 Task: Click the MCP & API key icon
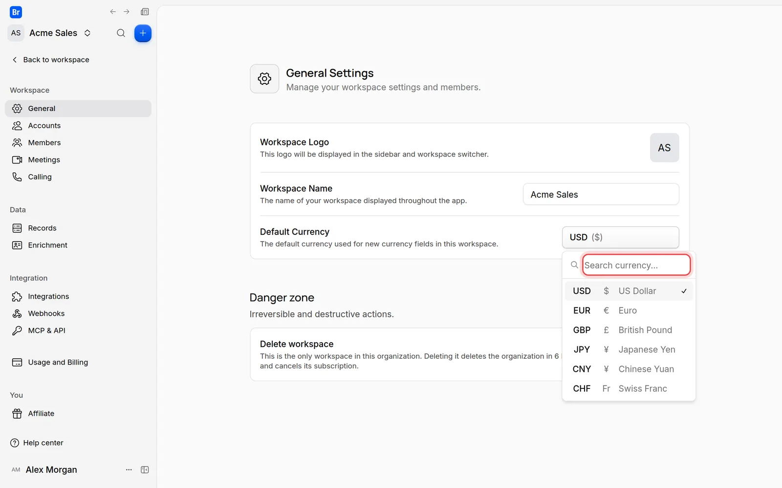(17, 330)
